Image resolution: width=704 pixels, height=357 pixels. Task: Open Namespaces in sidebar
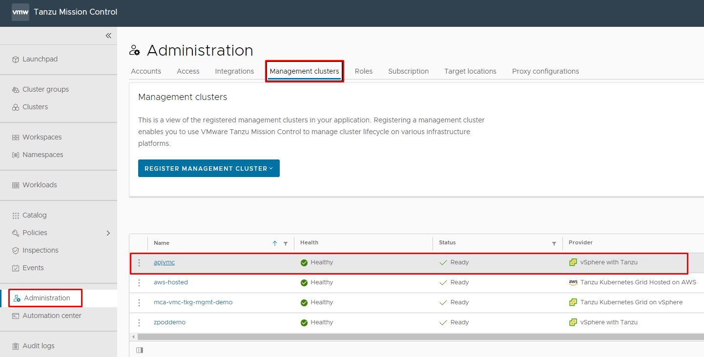43,155
